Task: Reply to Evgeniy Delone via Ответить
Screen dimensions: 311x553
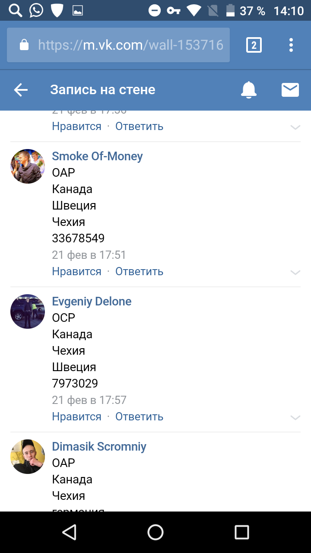Action: (139, 416)
